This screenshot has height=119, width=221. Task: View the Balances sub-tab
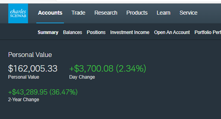click(x=72, y=32)
